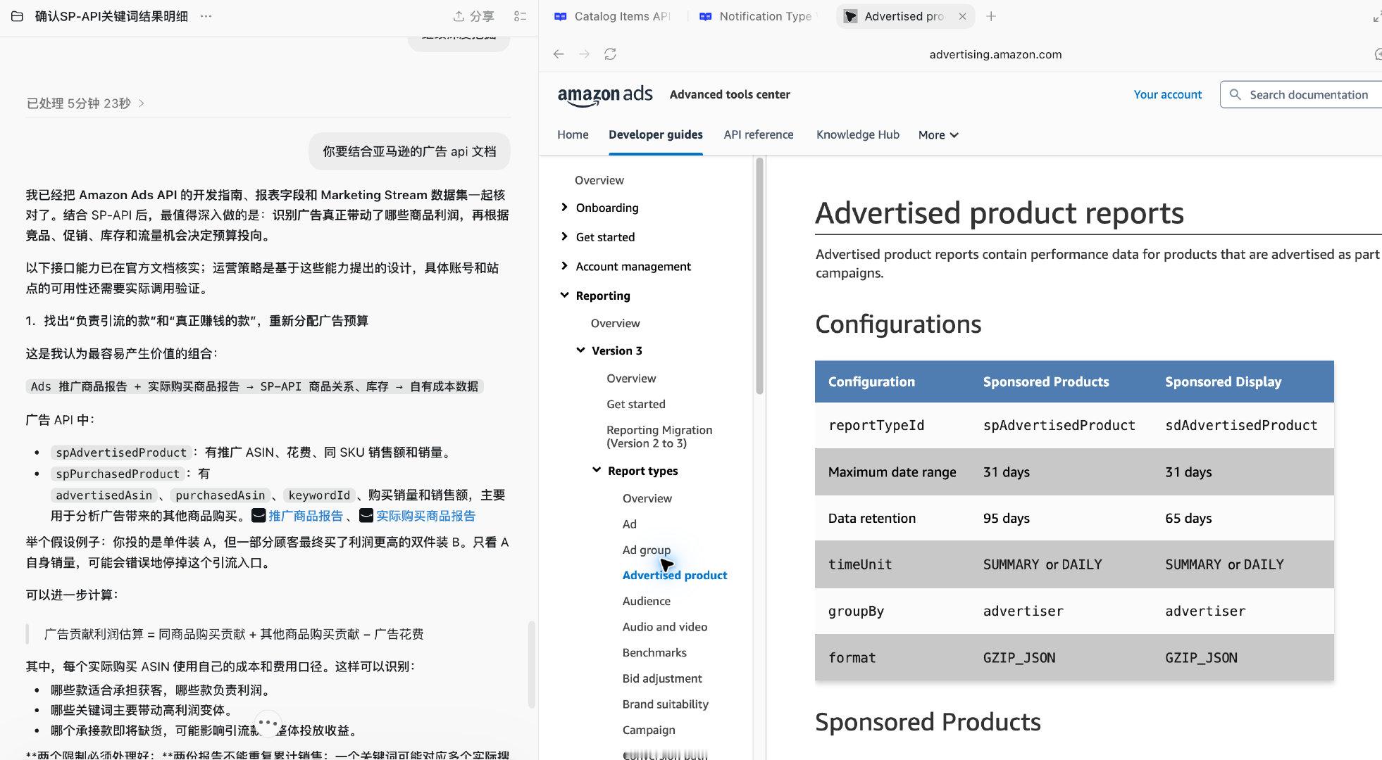The width and height of the screenshot is (1382, 760).
Task: Open the Ad group report type page
Action: point(646,550)
